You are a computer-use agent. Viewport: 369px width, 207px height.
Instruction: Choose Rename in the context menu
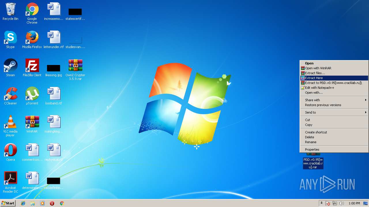pos(334,142)
